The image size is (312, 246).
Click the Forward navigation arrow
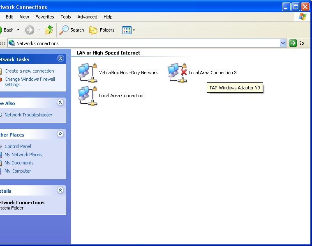coord(30,30)
